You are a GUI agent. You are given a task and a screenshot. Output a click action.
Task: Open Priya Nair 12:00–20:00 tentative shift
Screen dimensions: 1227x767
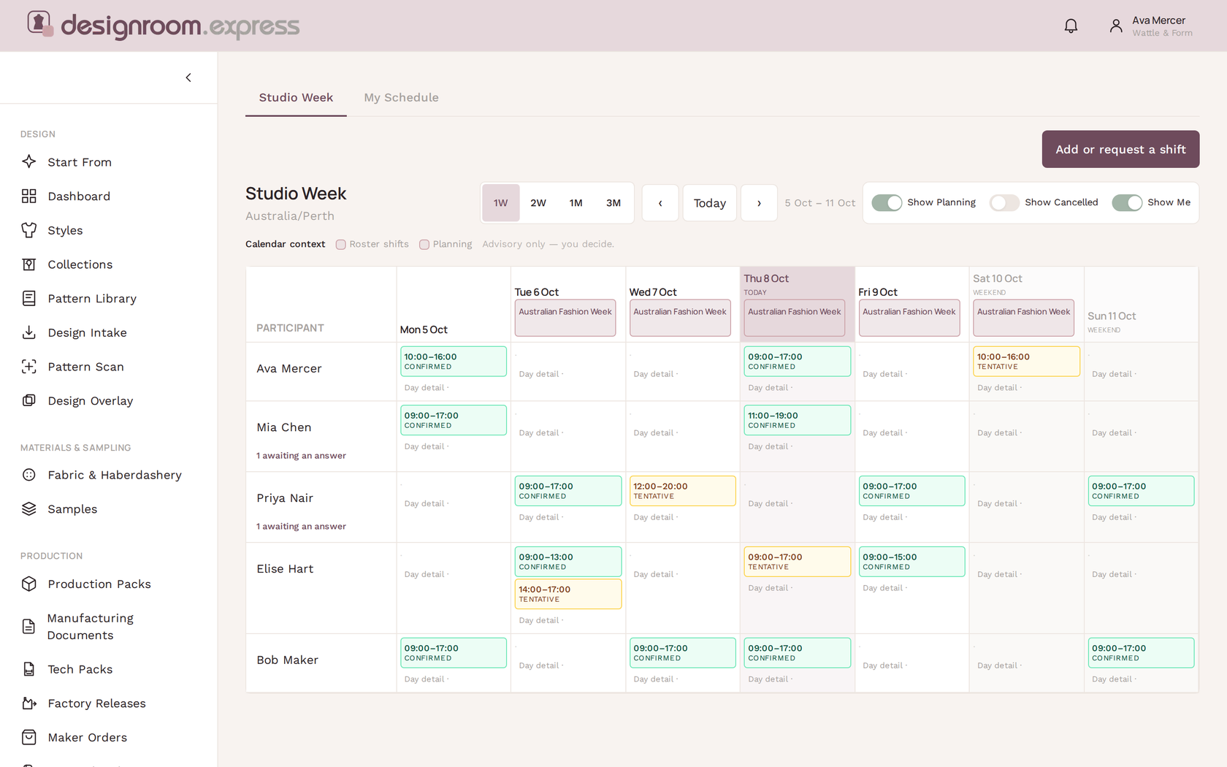[x=682, y=491]
